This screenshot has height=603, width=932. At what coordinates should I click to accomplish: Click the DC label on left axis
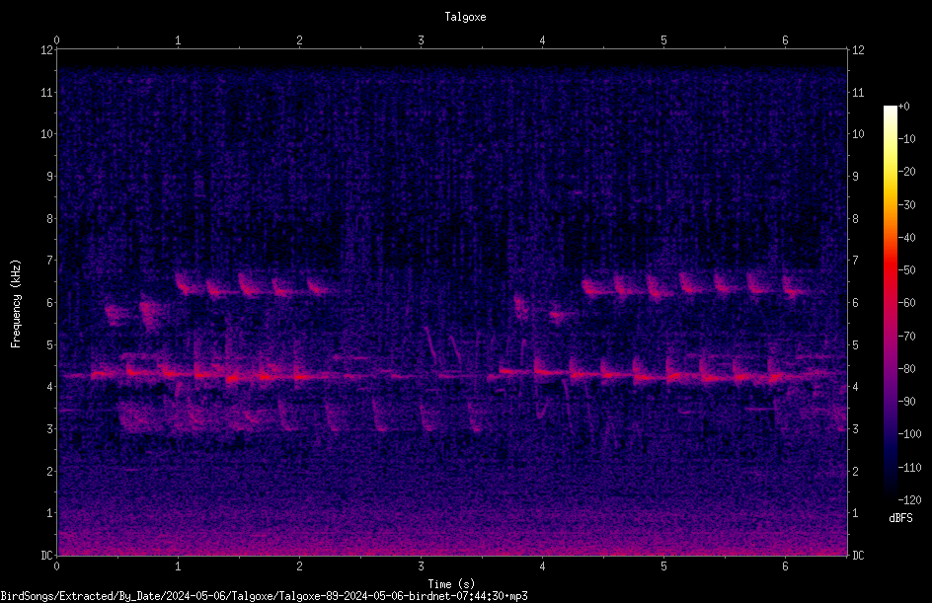[x=47, y=555]
